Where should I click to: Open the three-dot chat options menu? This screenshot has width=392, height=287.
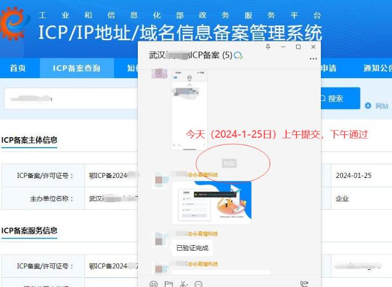point(313,58)
